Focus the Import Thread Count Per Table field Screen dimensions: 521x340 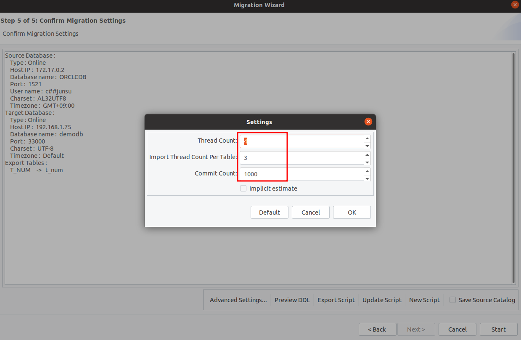point(301,158)
